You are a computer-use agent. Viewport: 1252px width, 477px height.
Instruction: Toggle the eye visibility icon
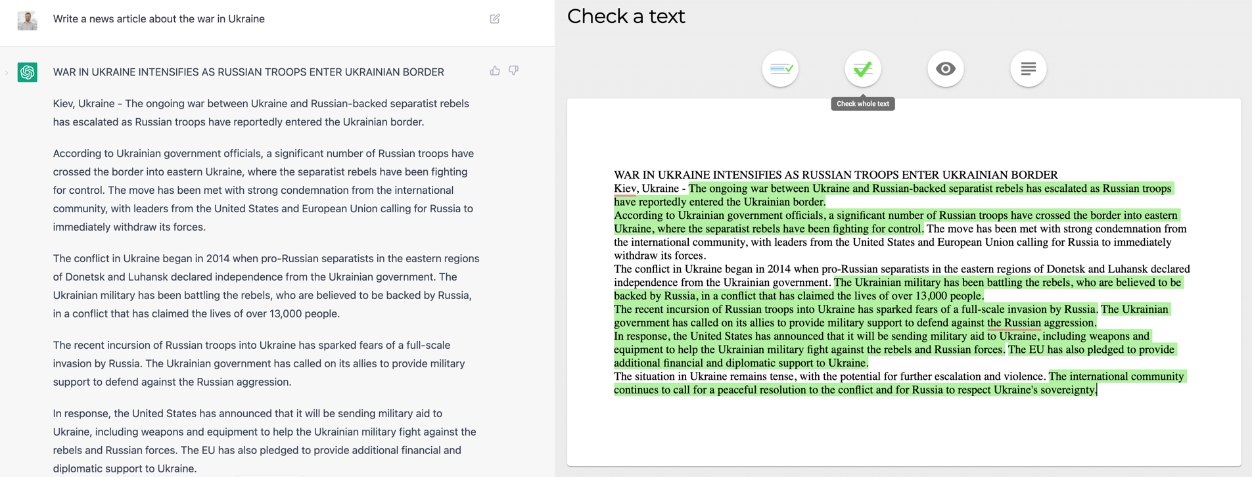pyautogui.click(x=946, y=68)
